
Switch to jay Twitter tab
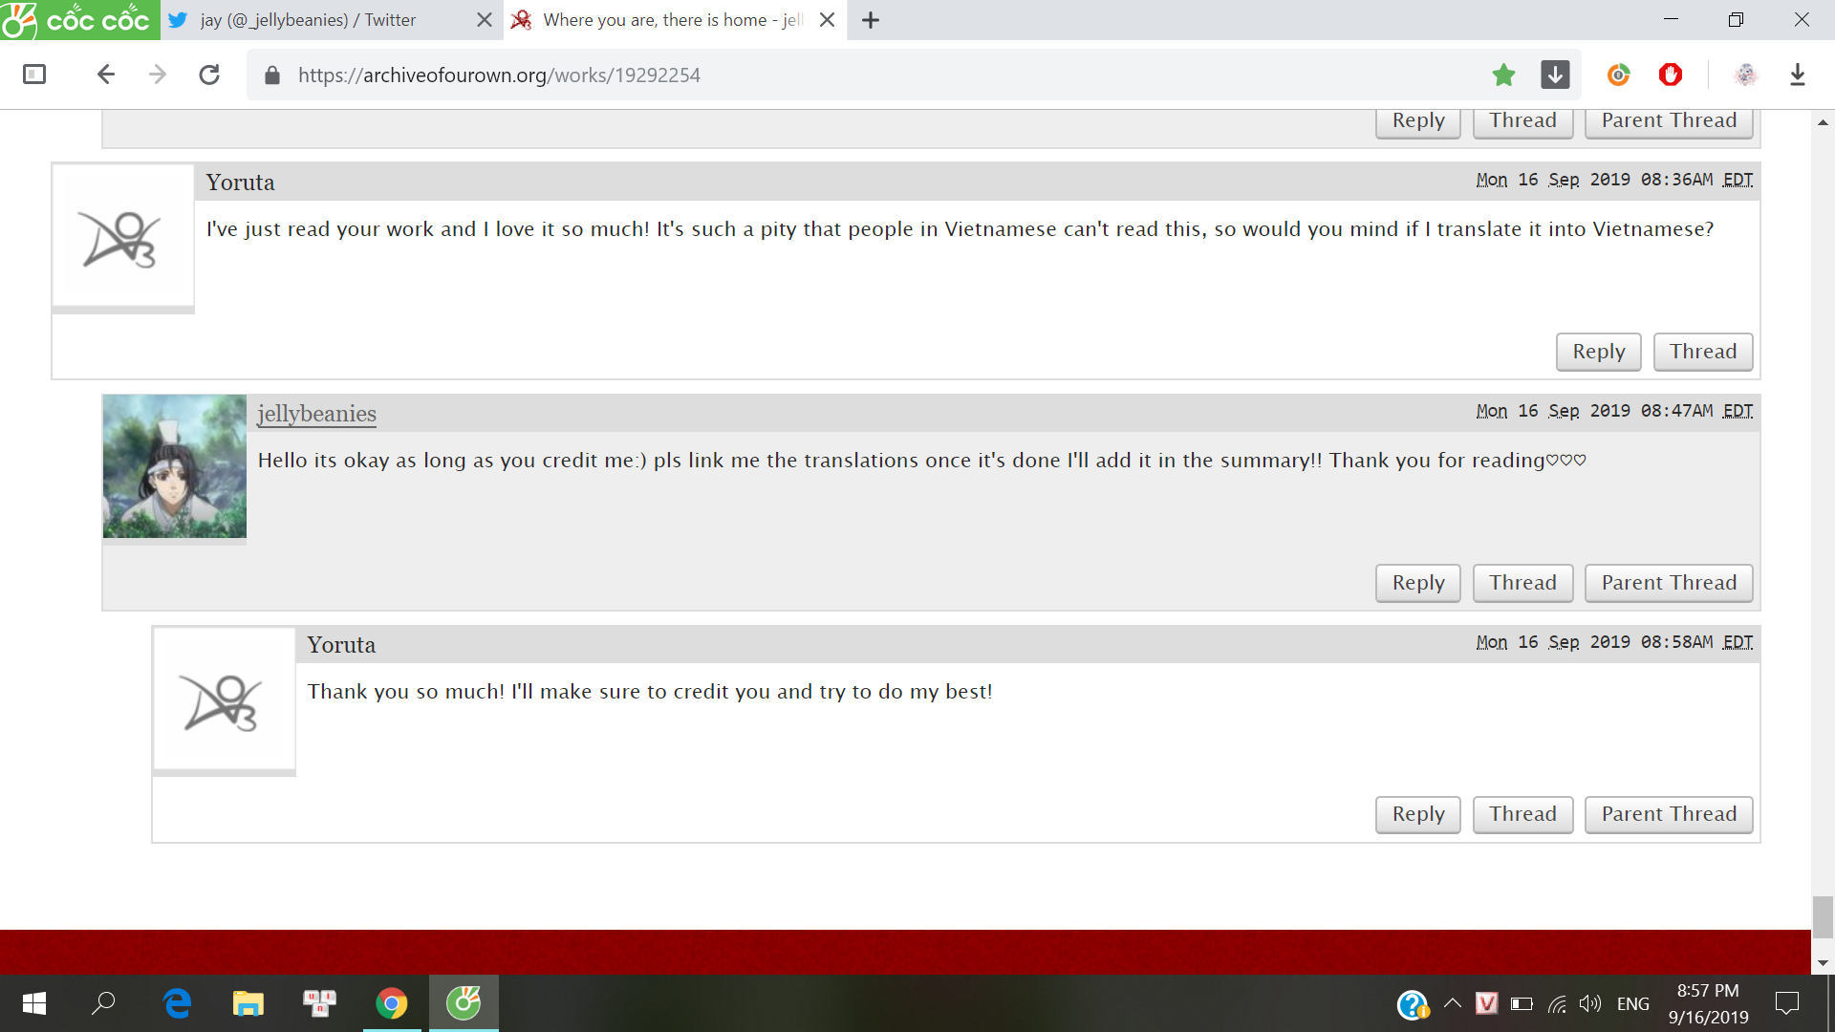pos(308,20)
